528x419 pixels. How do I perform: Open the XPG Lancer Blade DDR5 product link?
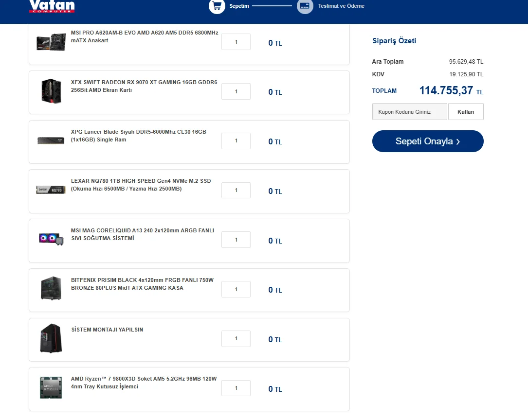click(x=138, y=136)
